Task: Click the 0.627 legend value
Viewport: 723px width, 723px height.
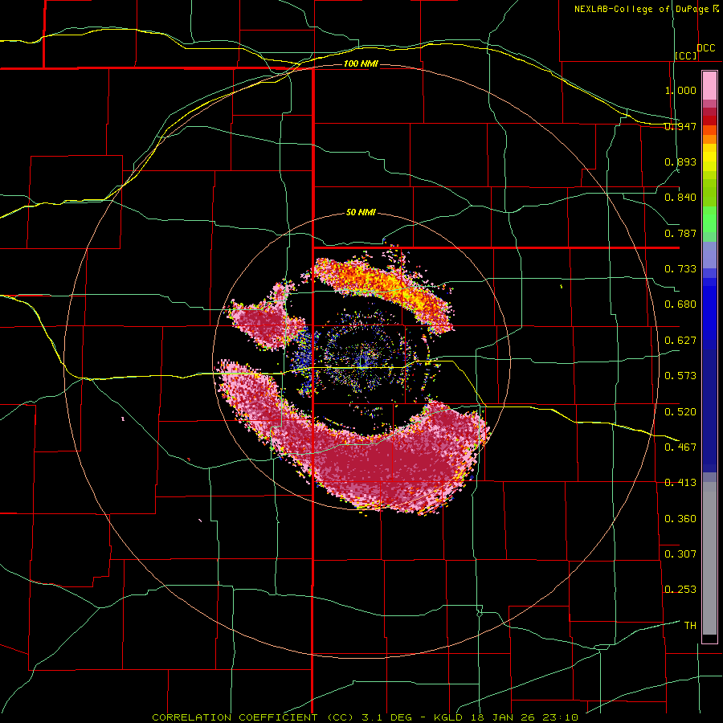Action: pyautogui.click(x=680, y=341)
